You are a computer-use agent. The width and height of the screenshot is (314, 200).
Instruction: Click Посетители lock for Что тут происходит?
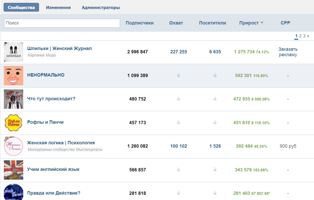(x=215, y=99)
